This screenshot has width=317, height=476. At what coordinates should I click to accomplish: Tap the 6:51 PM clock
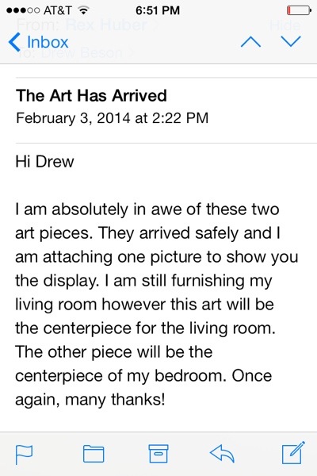click(x=158, y=10)
